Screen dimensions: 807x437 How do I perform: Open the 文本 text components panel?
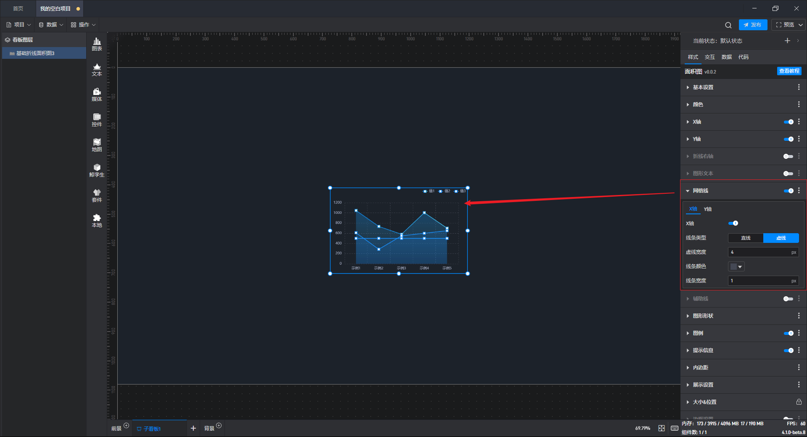[97, 69]
